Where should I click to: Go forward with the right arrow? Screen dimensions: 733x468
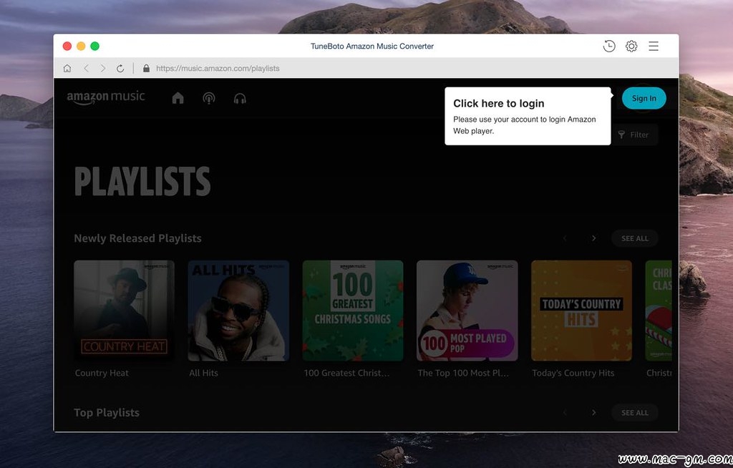coord(103,68)
